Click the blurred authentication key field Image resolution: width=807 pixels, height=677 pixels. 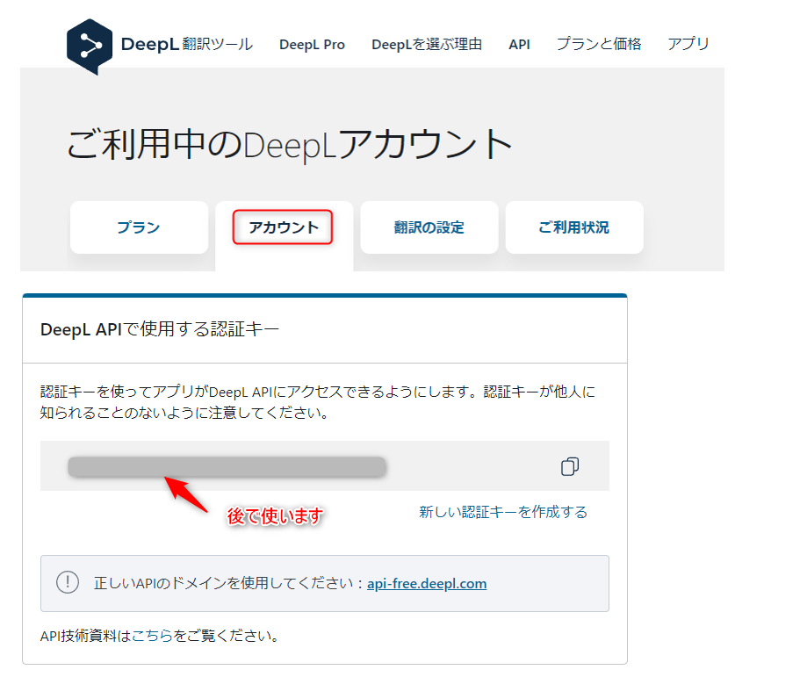pyautogui.click(x=227, y=467)
